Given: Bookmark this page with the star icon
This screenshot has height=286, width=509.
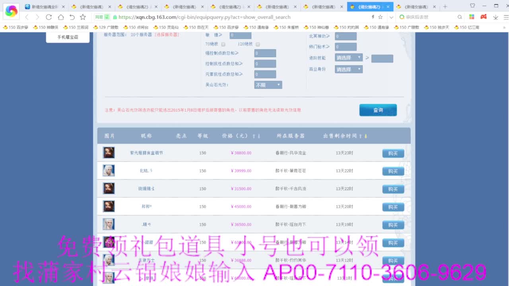Looking at the screenshot, I should pos(82,17).
